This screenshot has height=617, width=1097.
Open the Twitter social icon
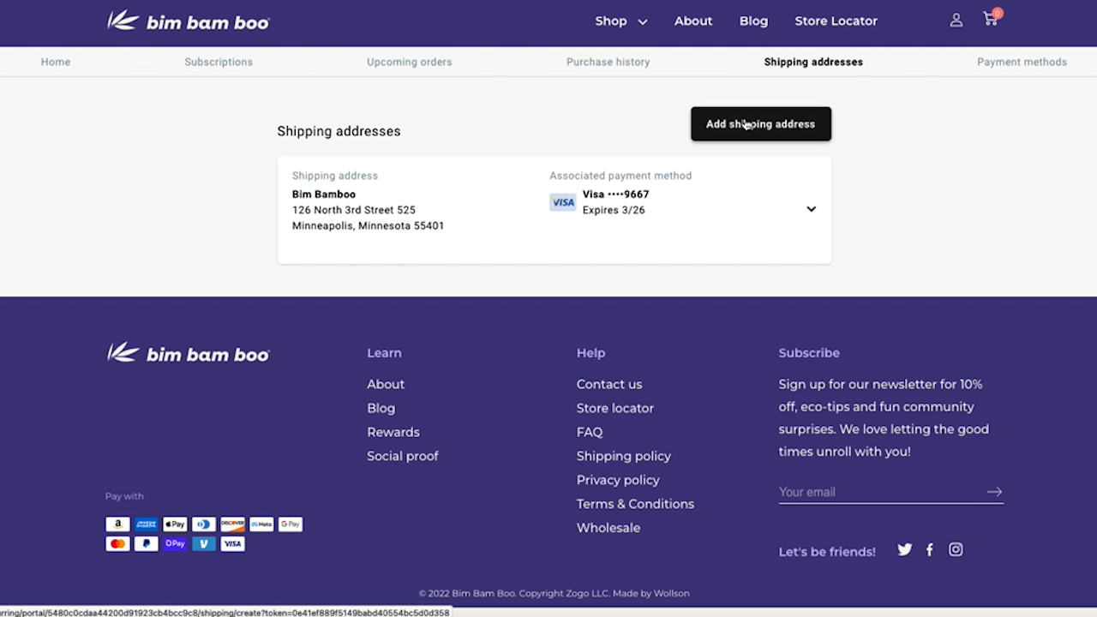905,550
